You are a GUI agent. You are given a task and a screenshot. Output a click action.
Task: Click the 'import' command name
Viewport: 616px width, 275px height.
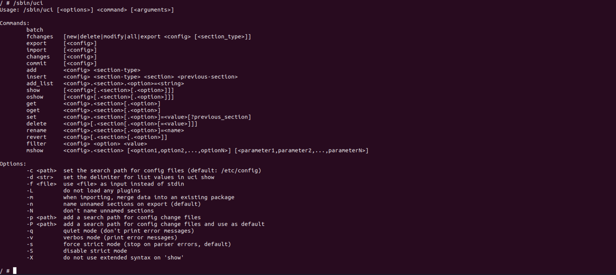click(x=36, y=50)
